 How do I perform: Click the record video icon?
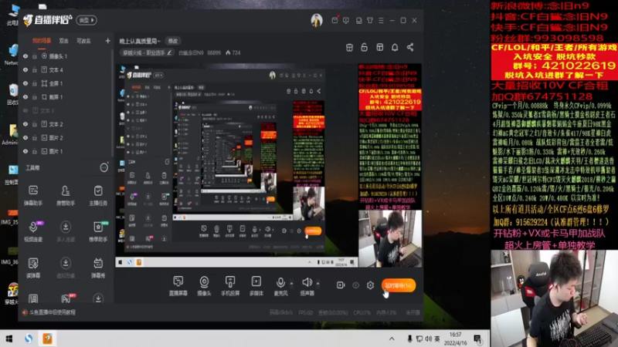(341, 285)
